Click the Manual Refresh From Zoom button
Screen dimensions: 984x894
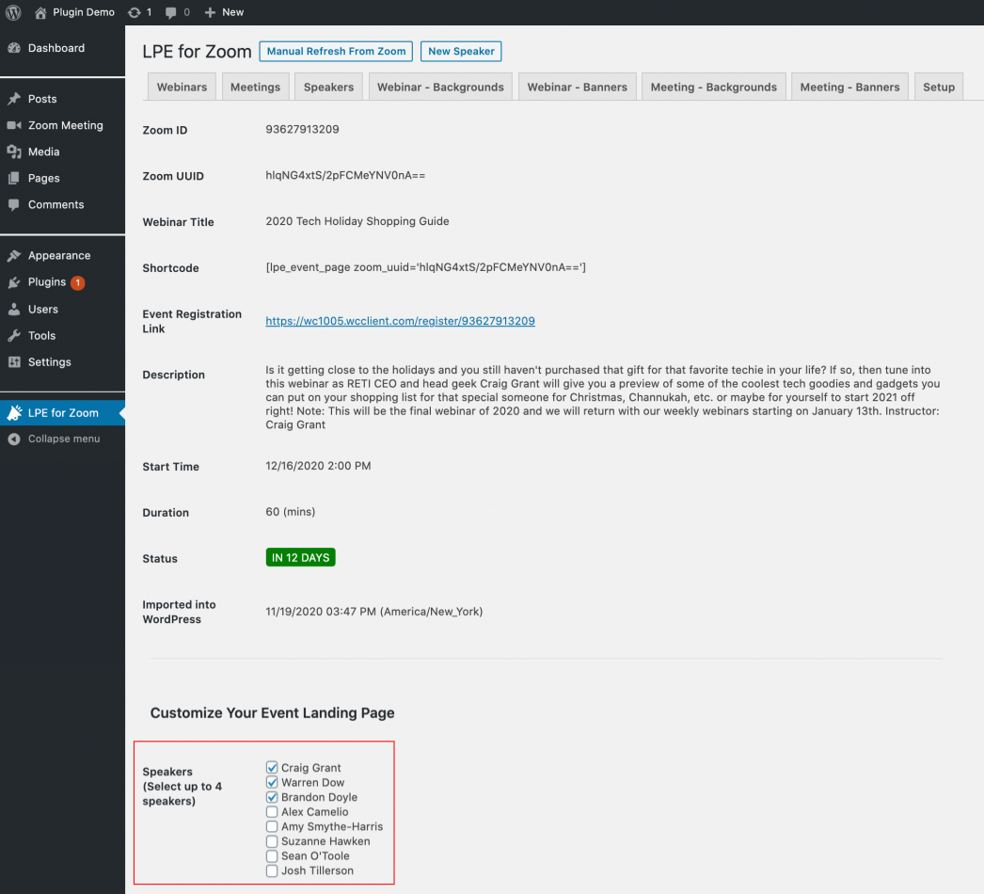335,51
